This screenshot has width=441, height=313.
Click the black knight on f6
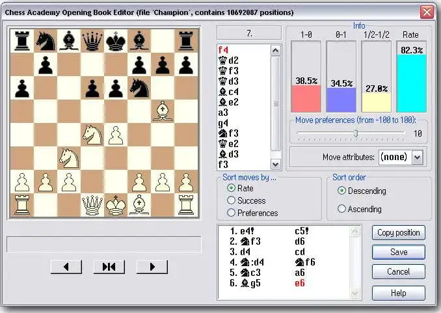coord(139,87)
